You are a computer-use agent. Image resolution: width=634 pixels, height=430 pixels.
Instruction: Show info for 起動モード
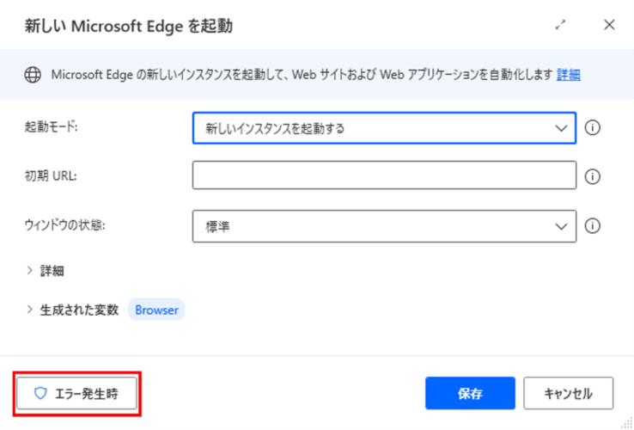pyautogui.click(x=593, y=128)
